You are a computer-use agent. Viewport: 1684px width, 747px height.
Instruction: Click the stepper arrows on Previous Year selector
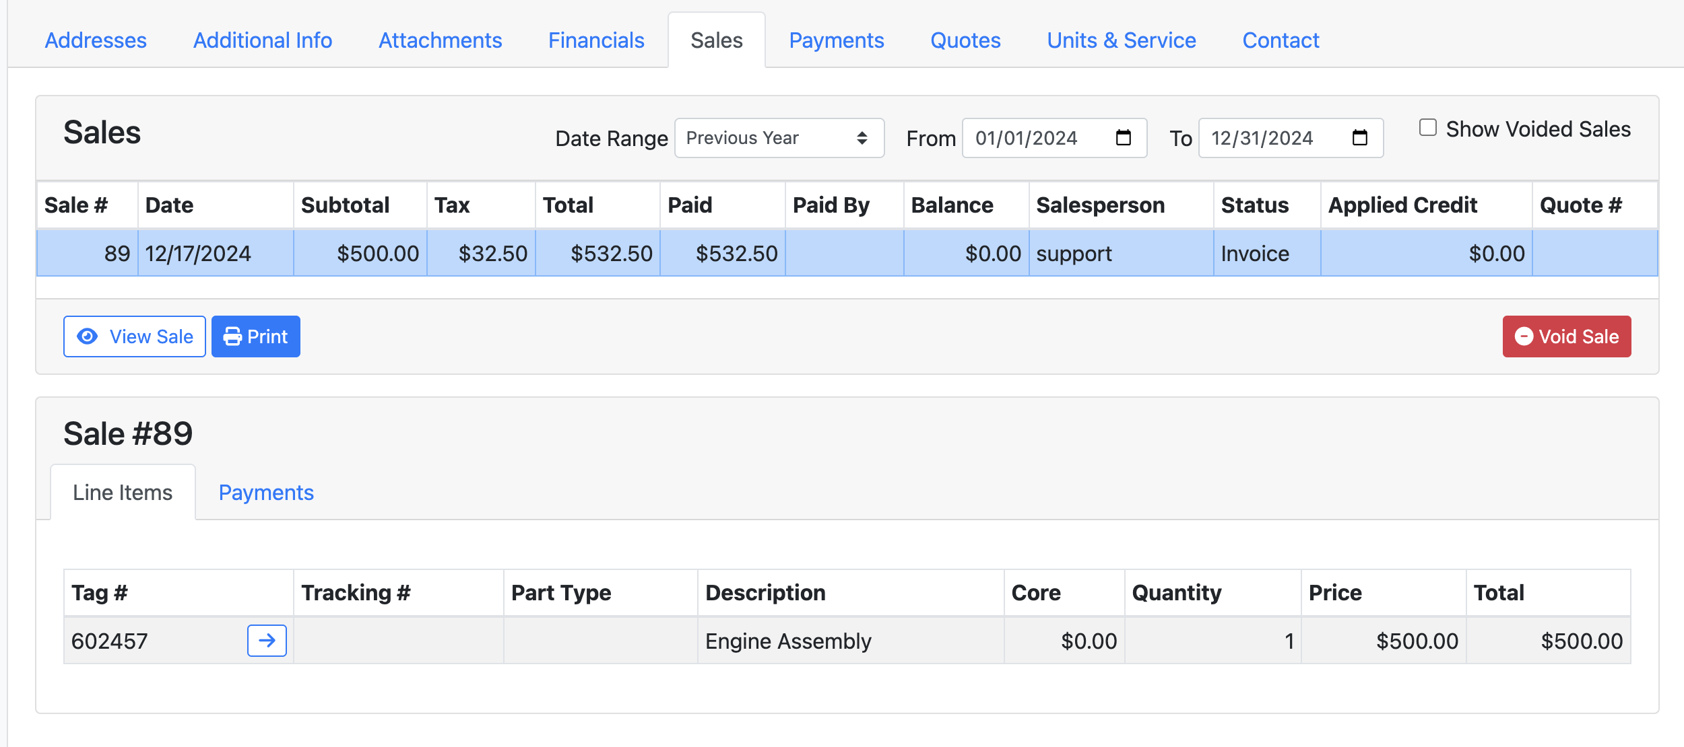click(862, 138)
